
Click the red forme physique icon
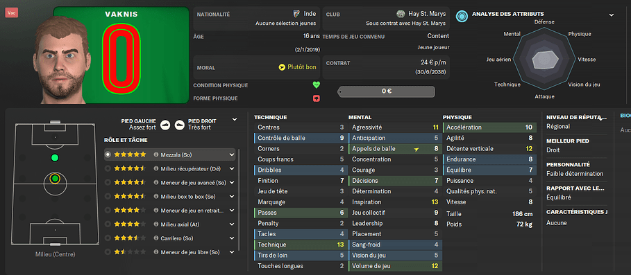(x=317, y=98)
